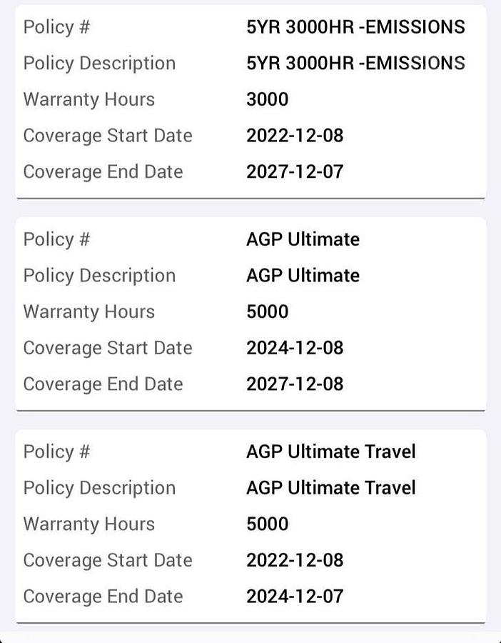Select Ultimate Travel coverage start date 2022-12-08

[x=295, y=560]
